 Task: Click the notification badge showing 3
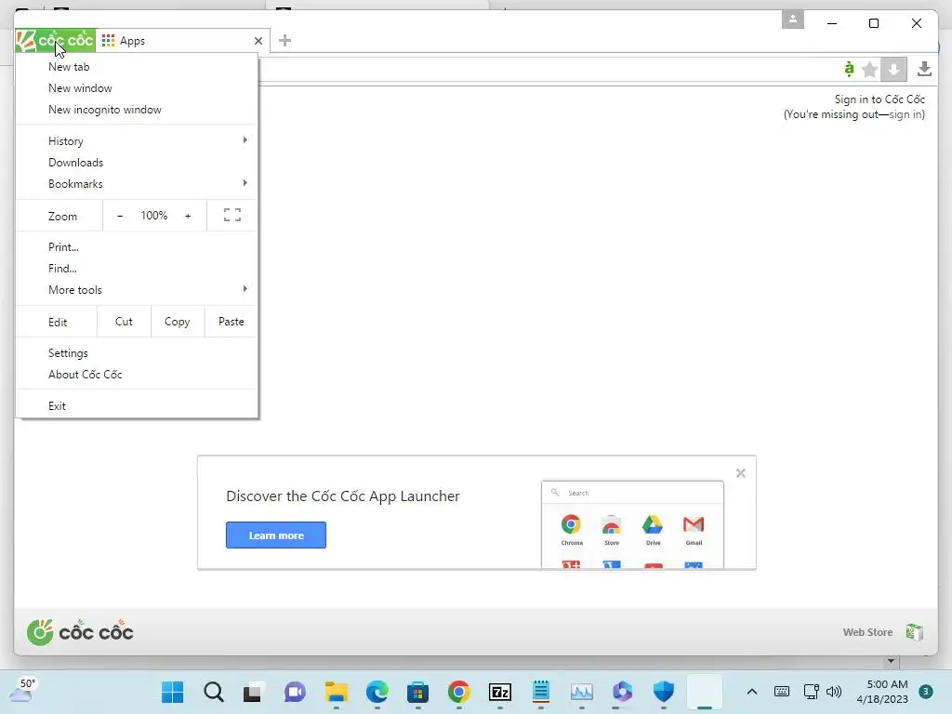tap(926, 692)
